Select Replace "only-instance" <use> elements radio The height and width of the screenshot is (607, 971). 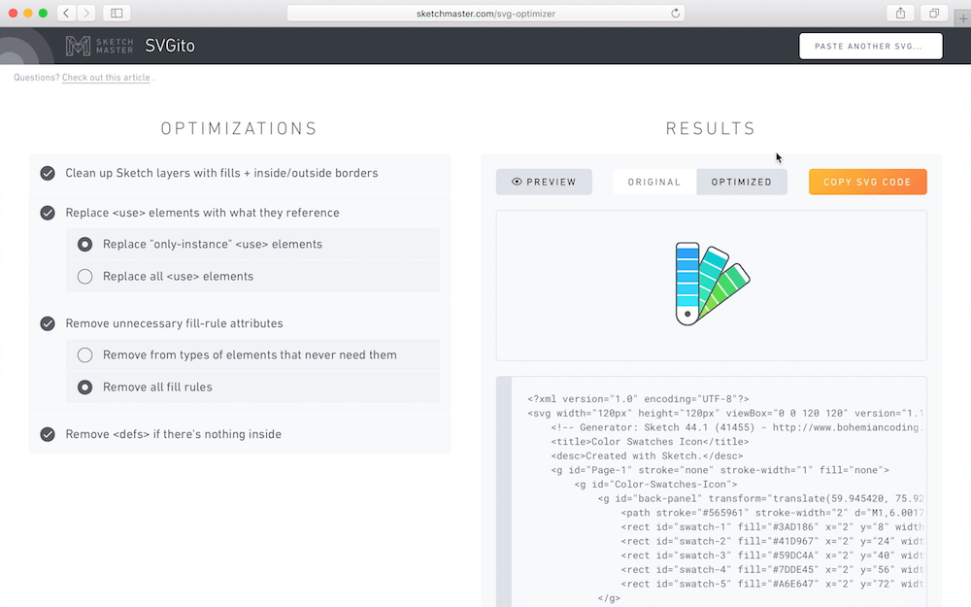coord(84,244)
